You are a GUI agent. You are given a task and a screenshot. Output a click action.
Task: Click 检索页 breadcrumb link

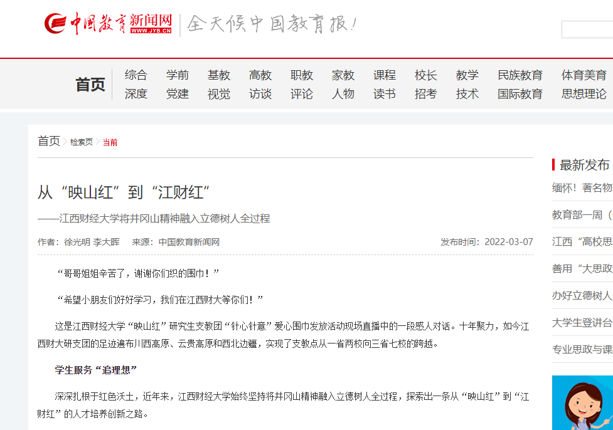81,142
